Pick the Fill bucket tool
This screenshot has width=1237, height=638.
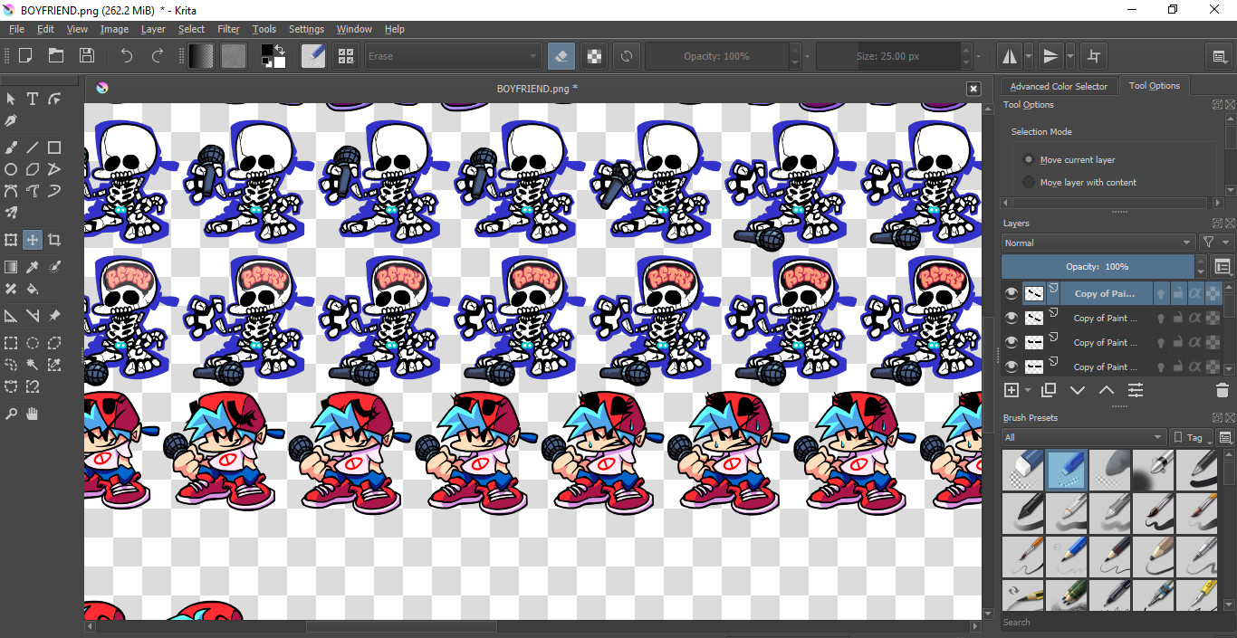33,290
